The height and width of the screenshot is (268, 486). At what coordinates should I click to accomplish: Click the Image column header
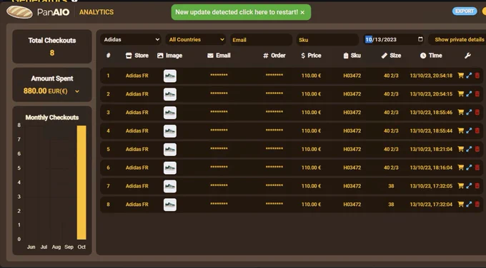tap(169, 56)
